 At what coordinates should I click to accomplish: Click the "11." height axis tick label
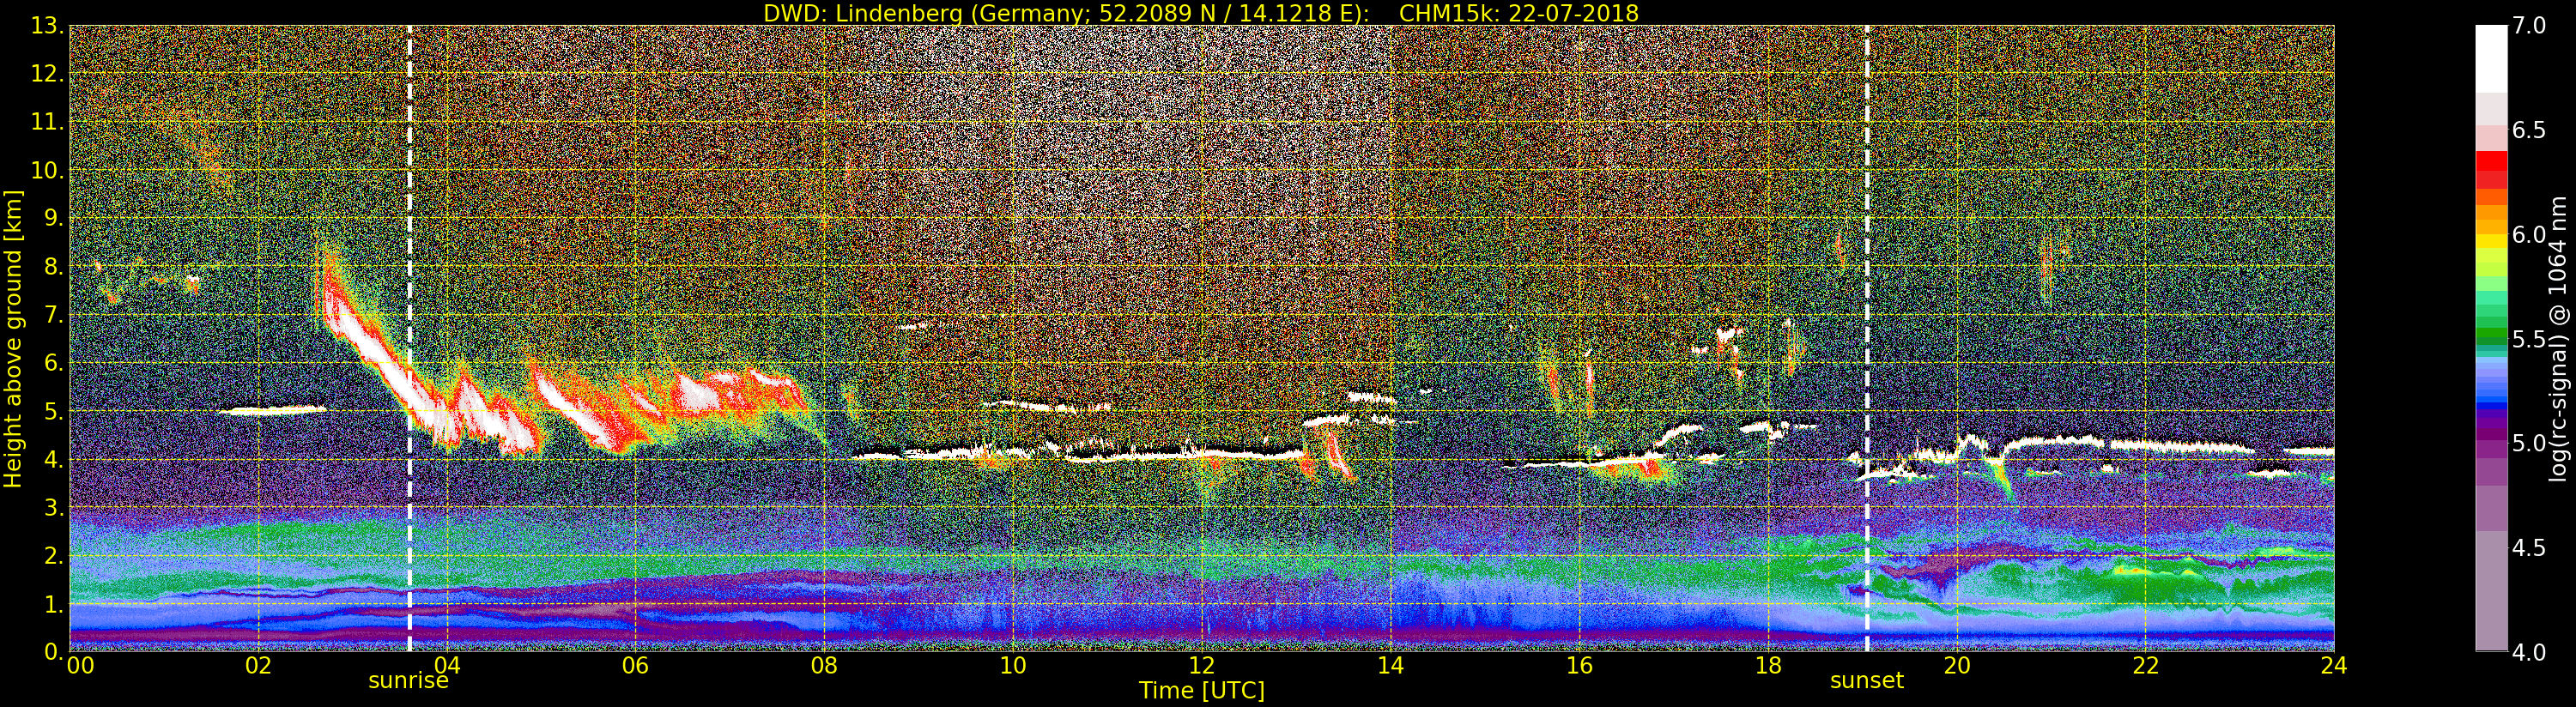(48, 122)
